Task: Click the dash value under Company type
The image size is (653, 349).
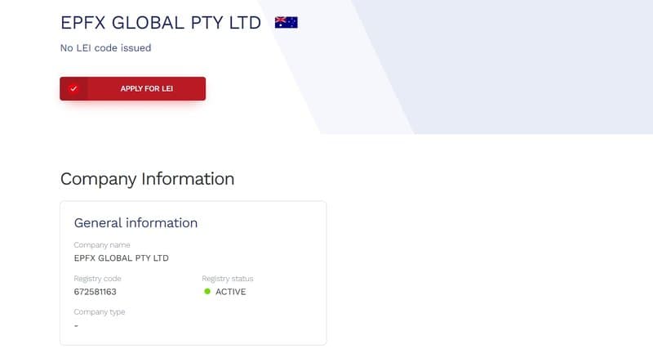Action: click(76, 325)
